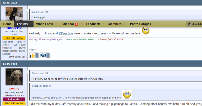The image size is (202, 106).
Task: Click the join date Jul 17, 2008
Action: point(20,45)
